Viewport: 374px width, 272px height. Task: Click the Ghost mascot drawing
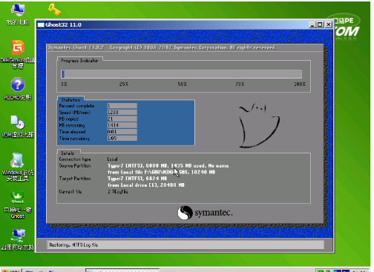click(259, 125)
